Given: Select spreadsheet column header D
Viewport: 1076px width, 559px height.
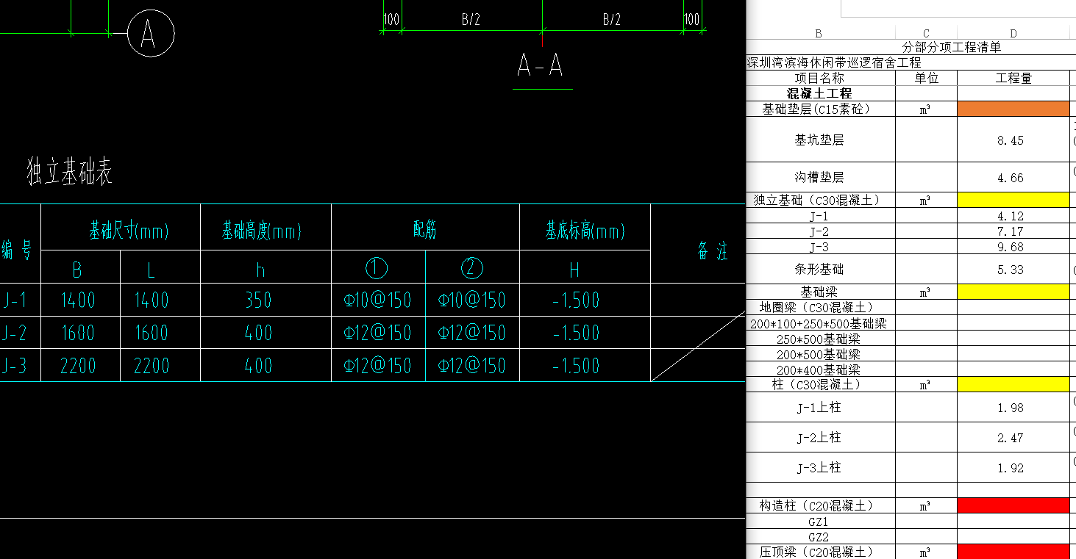Looking at the screenshot, I should click(1013, 33).
